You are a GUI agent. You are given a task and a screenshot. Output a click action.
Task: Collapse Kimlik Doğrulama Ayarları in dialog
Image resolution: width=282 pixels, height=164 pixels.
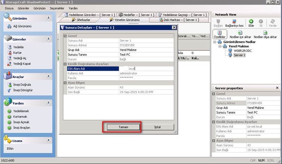tap(65, 64)
